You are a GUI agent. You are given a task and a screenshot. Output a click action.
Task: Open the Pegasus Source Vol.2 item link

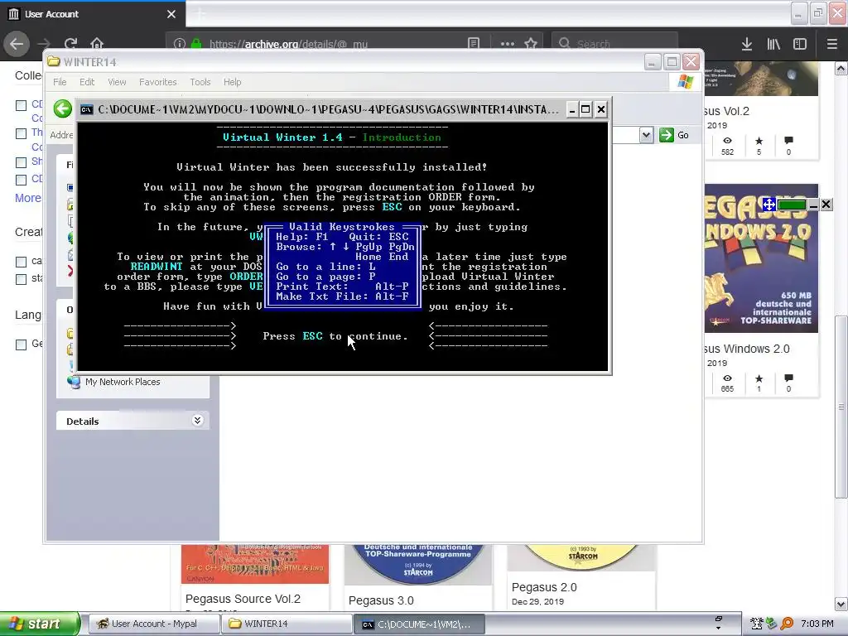tap(243, 599)
